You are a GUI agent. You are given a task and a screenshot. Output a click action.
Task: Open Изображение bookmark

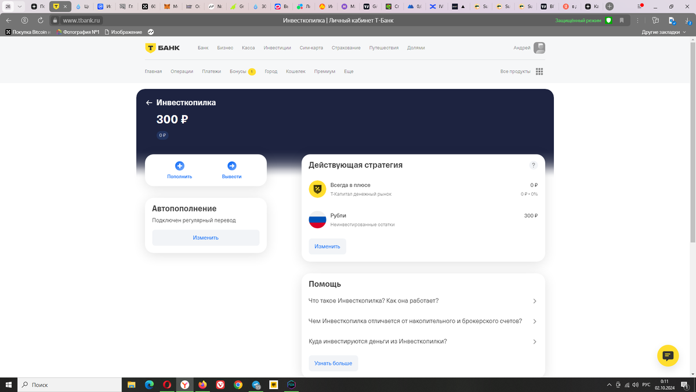point(124,32)
